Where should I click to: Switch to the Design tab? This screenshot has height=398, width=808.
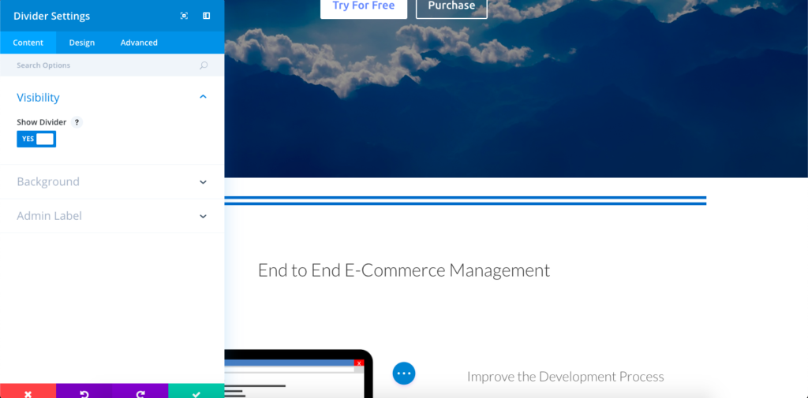pyautogui.click(x=82, y=43)
